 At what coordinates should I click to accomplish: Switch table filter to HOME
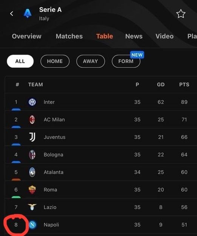(55, 61)
